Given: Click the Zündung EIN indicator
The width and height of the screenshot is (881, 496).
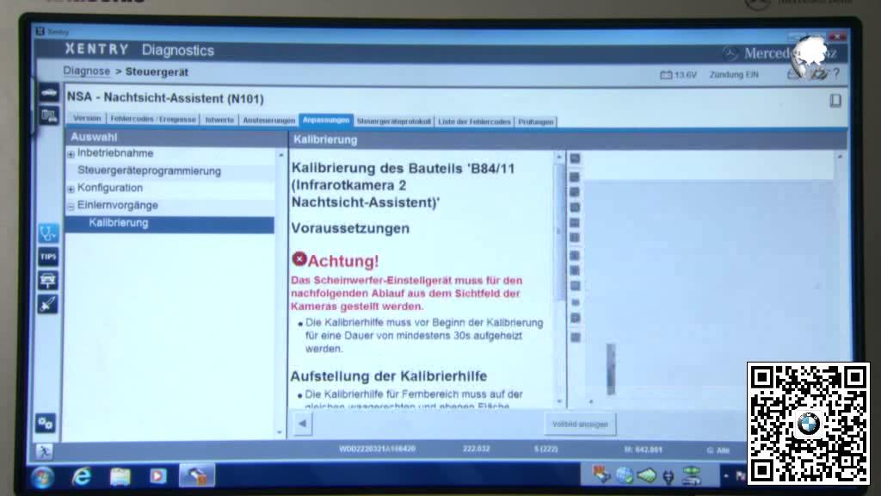Looking at the screenshot, I should click(734, 74).
